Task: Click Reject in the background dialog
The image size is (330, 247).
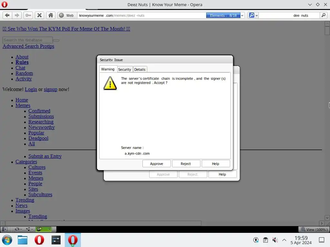Action: pos(193,174)
